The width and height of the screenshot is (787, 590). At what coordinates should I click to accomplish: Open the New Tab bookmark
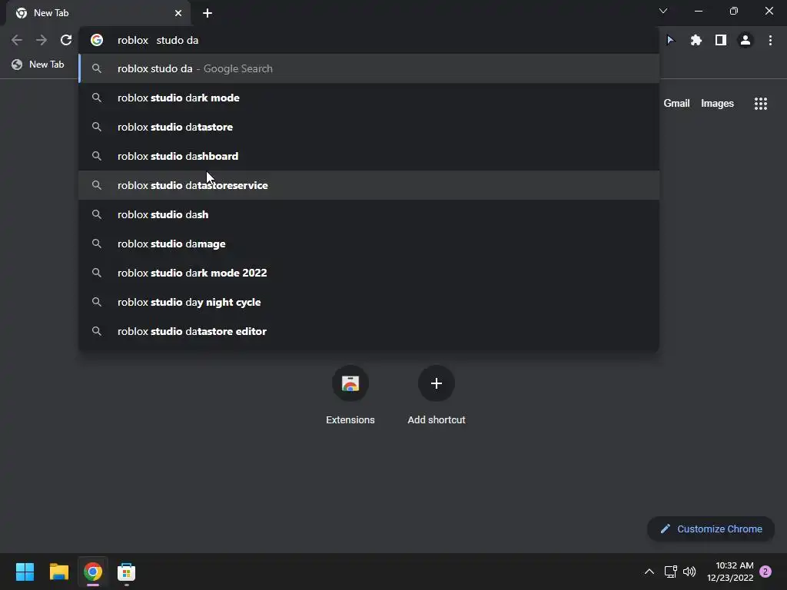point(38,65)
